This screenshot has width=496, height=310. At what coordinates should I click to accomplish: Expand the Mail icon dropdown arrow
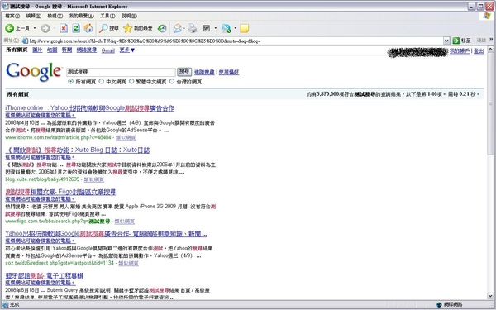pos(184,28)
